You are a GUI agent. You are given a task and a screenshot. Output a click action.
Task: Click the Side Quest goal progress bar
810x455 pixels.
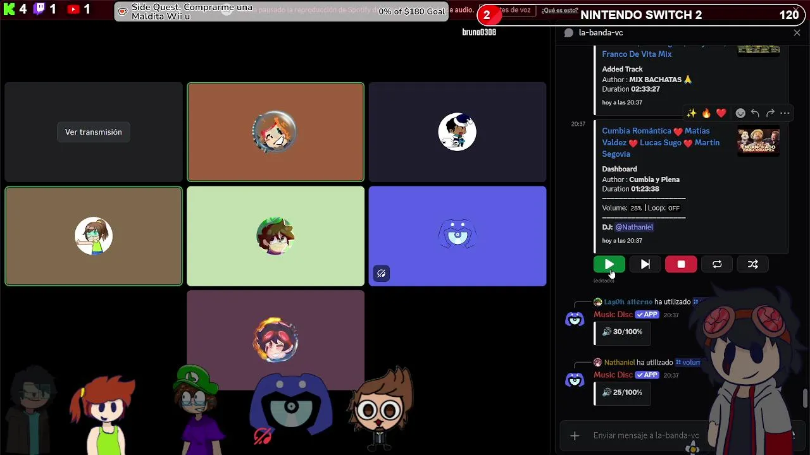[281, 11]
